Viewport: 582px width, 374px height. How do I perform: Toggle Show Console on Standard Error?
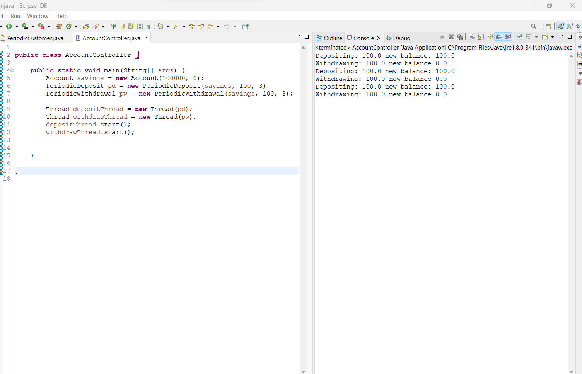tap(508, 37)
